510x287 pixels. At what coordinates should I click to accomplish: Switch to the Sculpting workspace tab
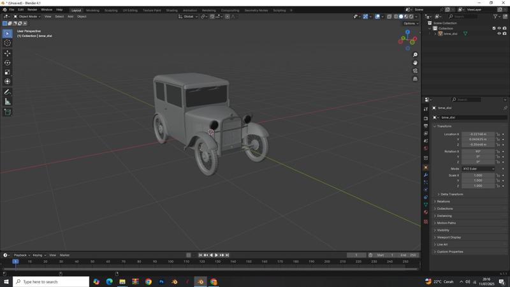[x=111, y=10]
